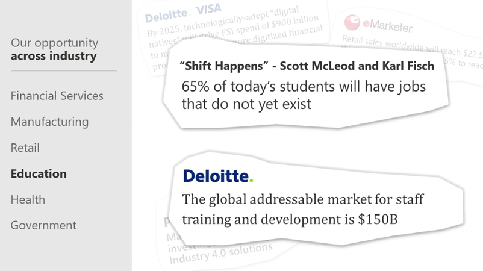Viewport: 483px width, 271px height.
Task: Click the eMarketer wordmark text
Action: pos(387,26)
